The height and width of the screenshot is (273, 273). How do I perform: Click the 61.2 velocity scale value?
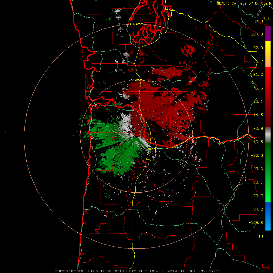(x=258, y=75)
